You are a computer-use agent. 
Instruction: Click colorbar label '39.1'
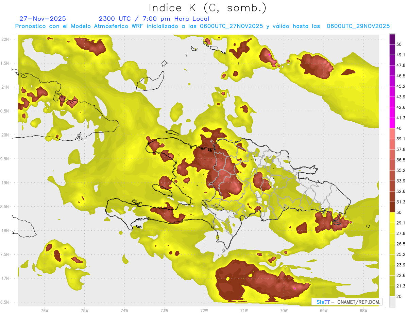coord(401,139)
